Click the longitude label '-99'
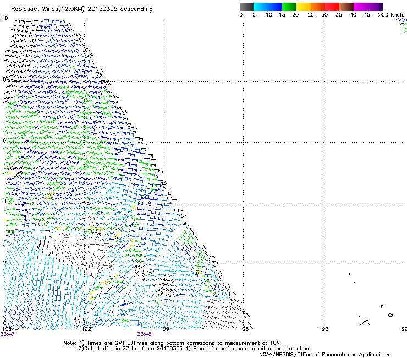The width and height of the screenshot is (407, 358). (x=164, y=329)
